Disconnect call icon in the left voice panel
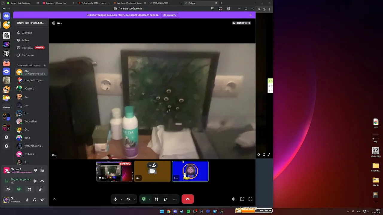This screenshot has width=383, height=215. click(x=42, y=181)
